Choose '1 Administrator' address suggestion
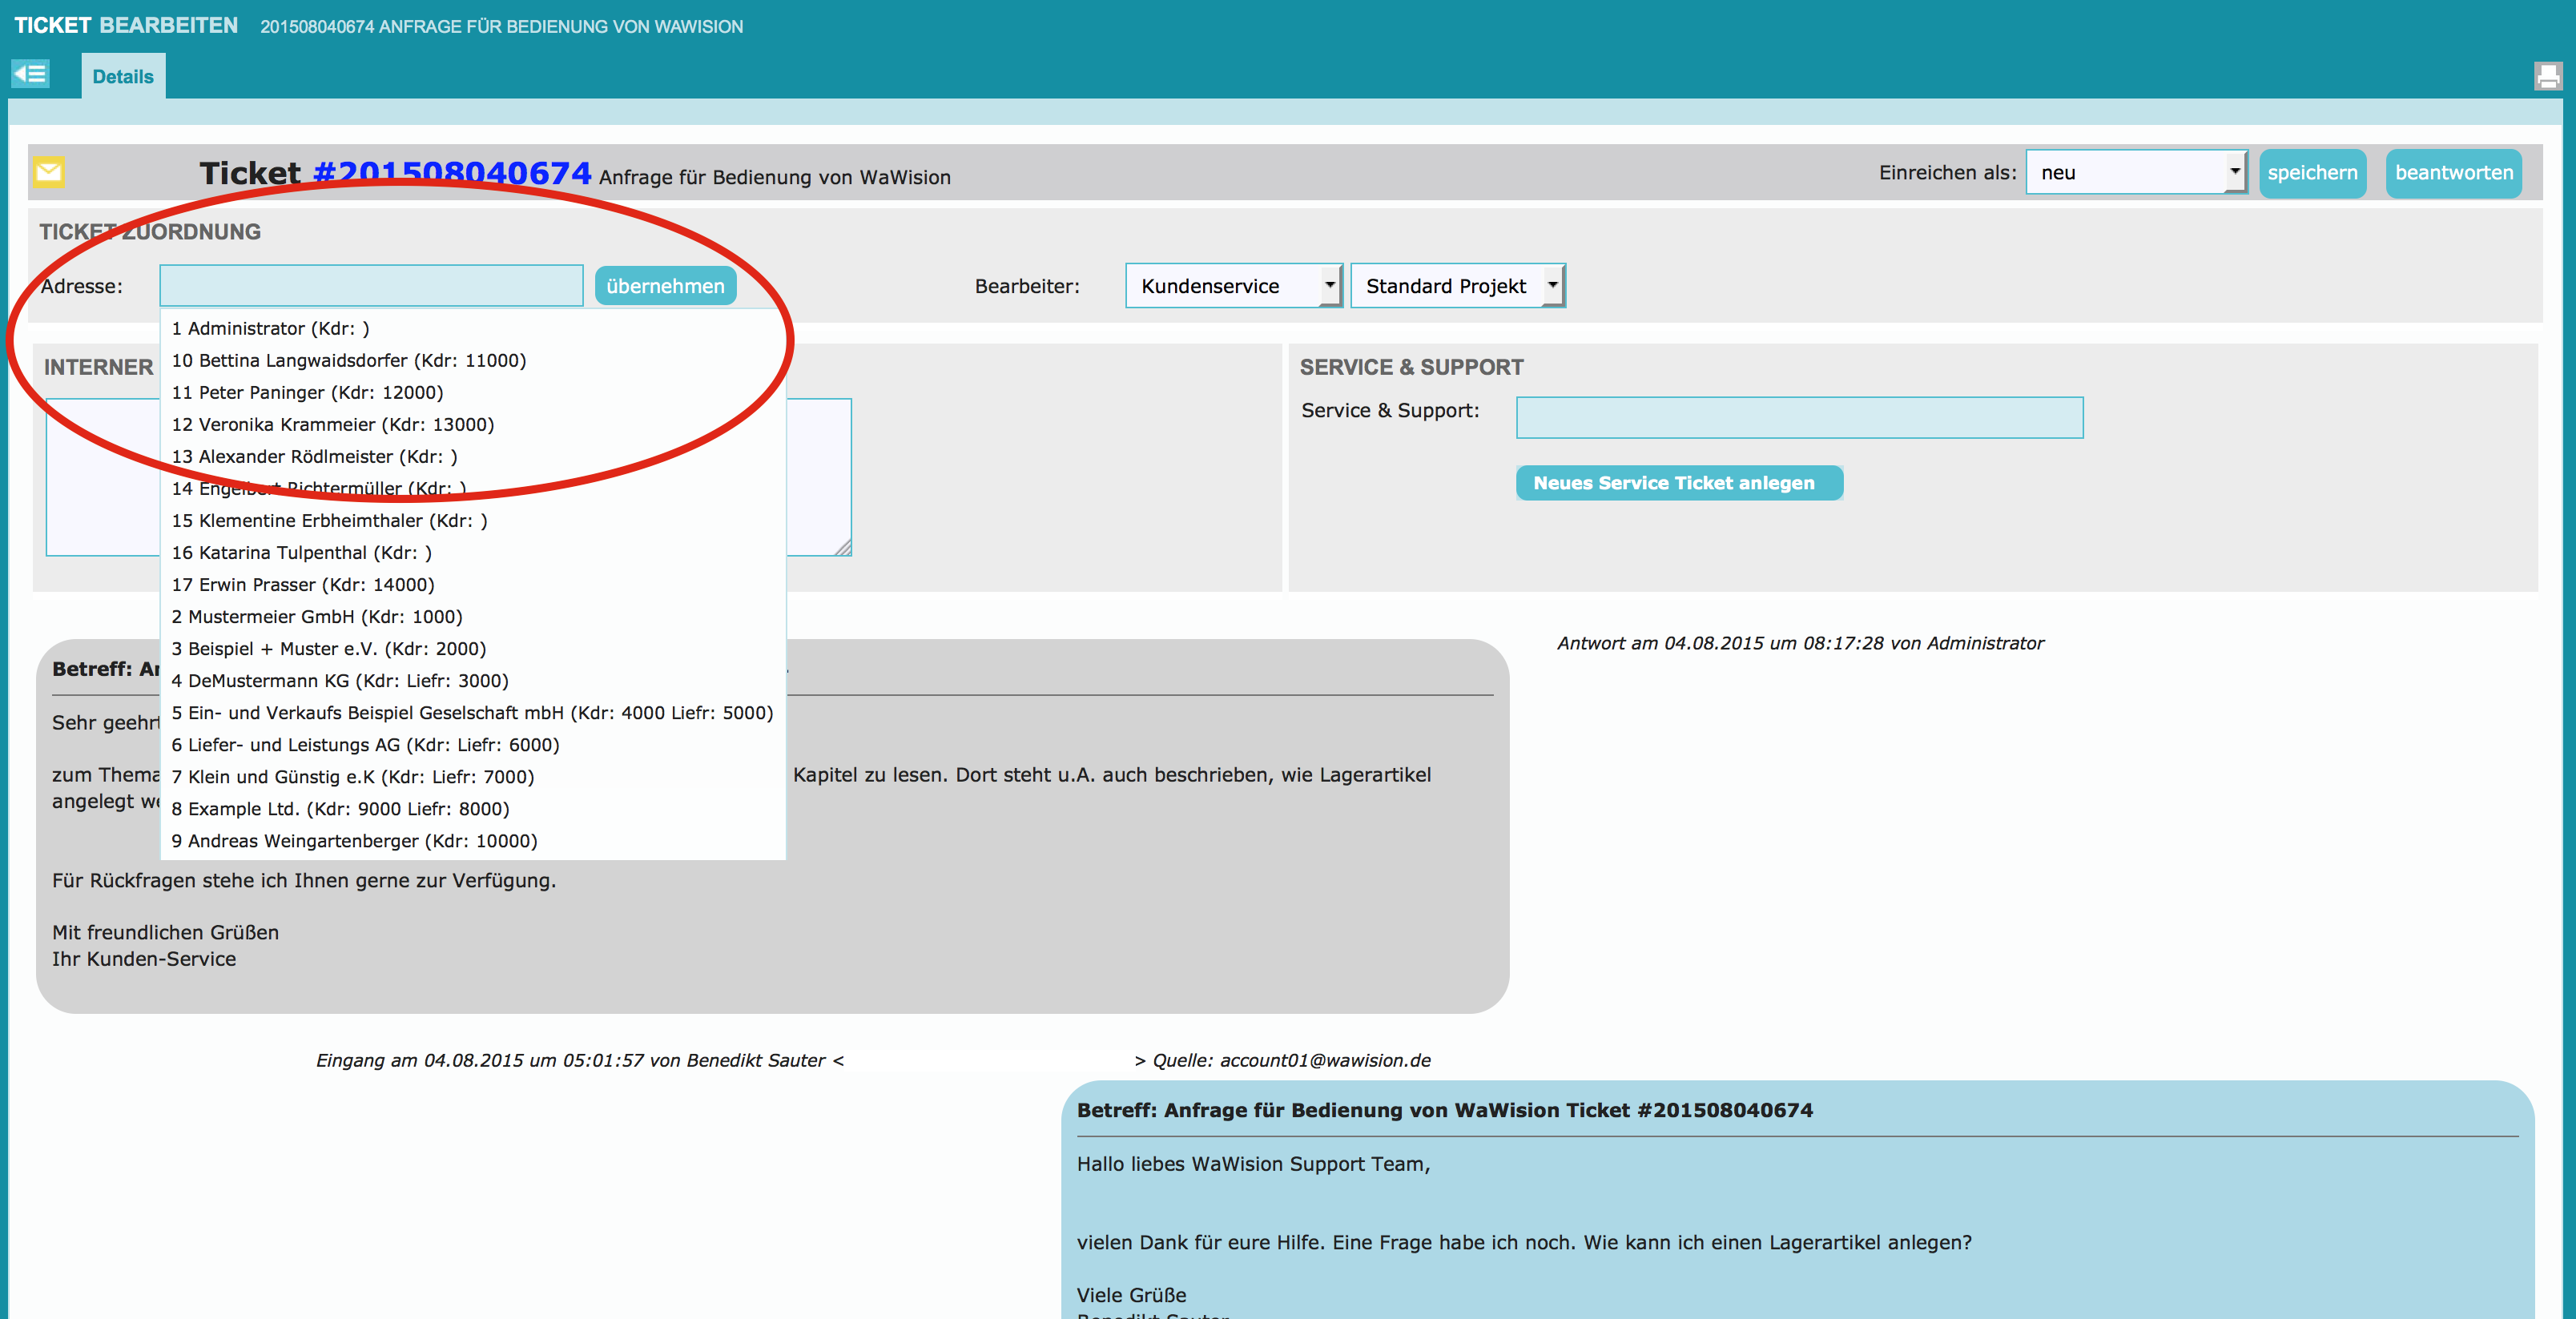The width and height of the screenshot is (2576, 1319). coord(270,328)
